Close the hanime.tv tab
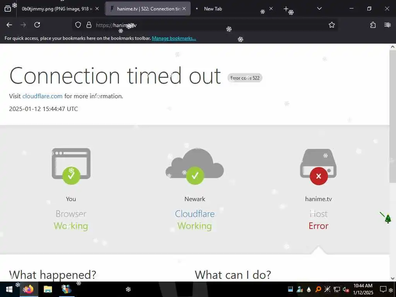Viewport: 396px width, 297px height. (x=184, y=9)
